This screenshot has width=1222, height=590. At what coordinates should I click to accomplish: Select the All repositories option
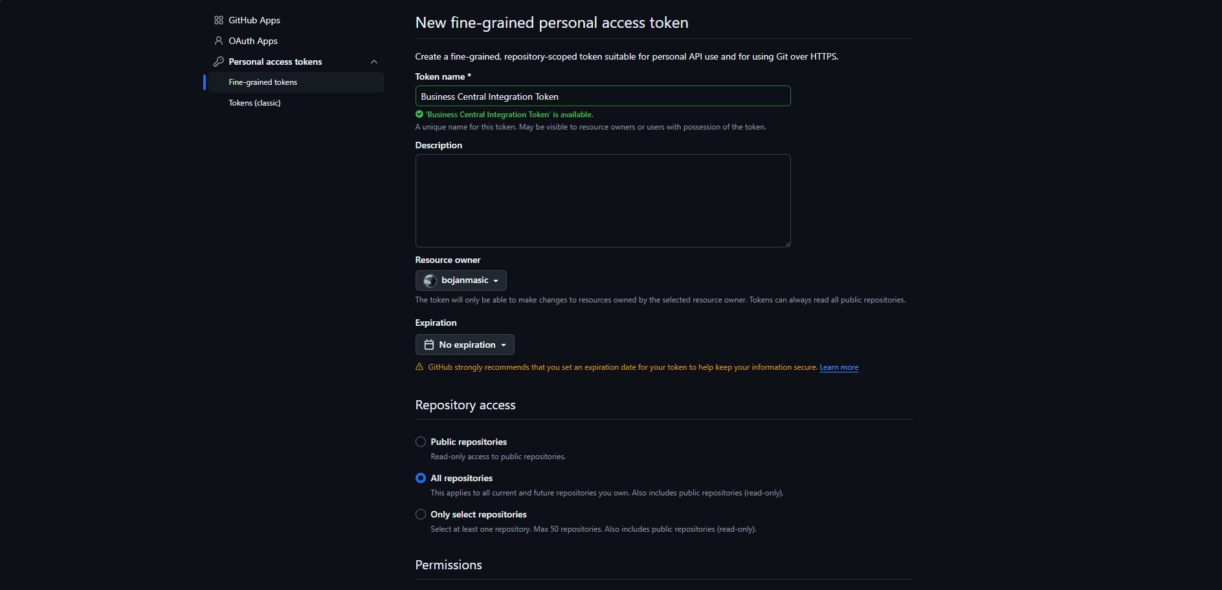pyautogui.click(x=420, y=478)
